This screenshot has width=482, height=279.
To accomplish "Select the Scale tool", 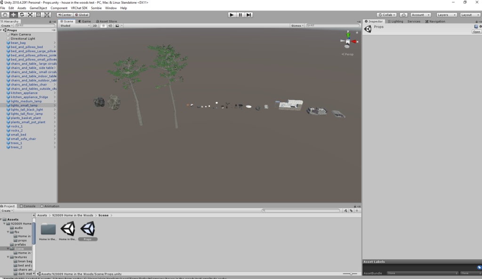I will pos(29,15).
